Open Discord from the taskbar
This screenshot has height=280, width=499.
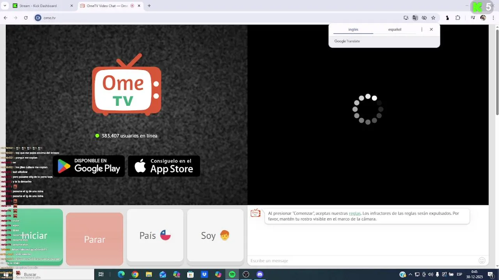(260, 275)
